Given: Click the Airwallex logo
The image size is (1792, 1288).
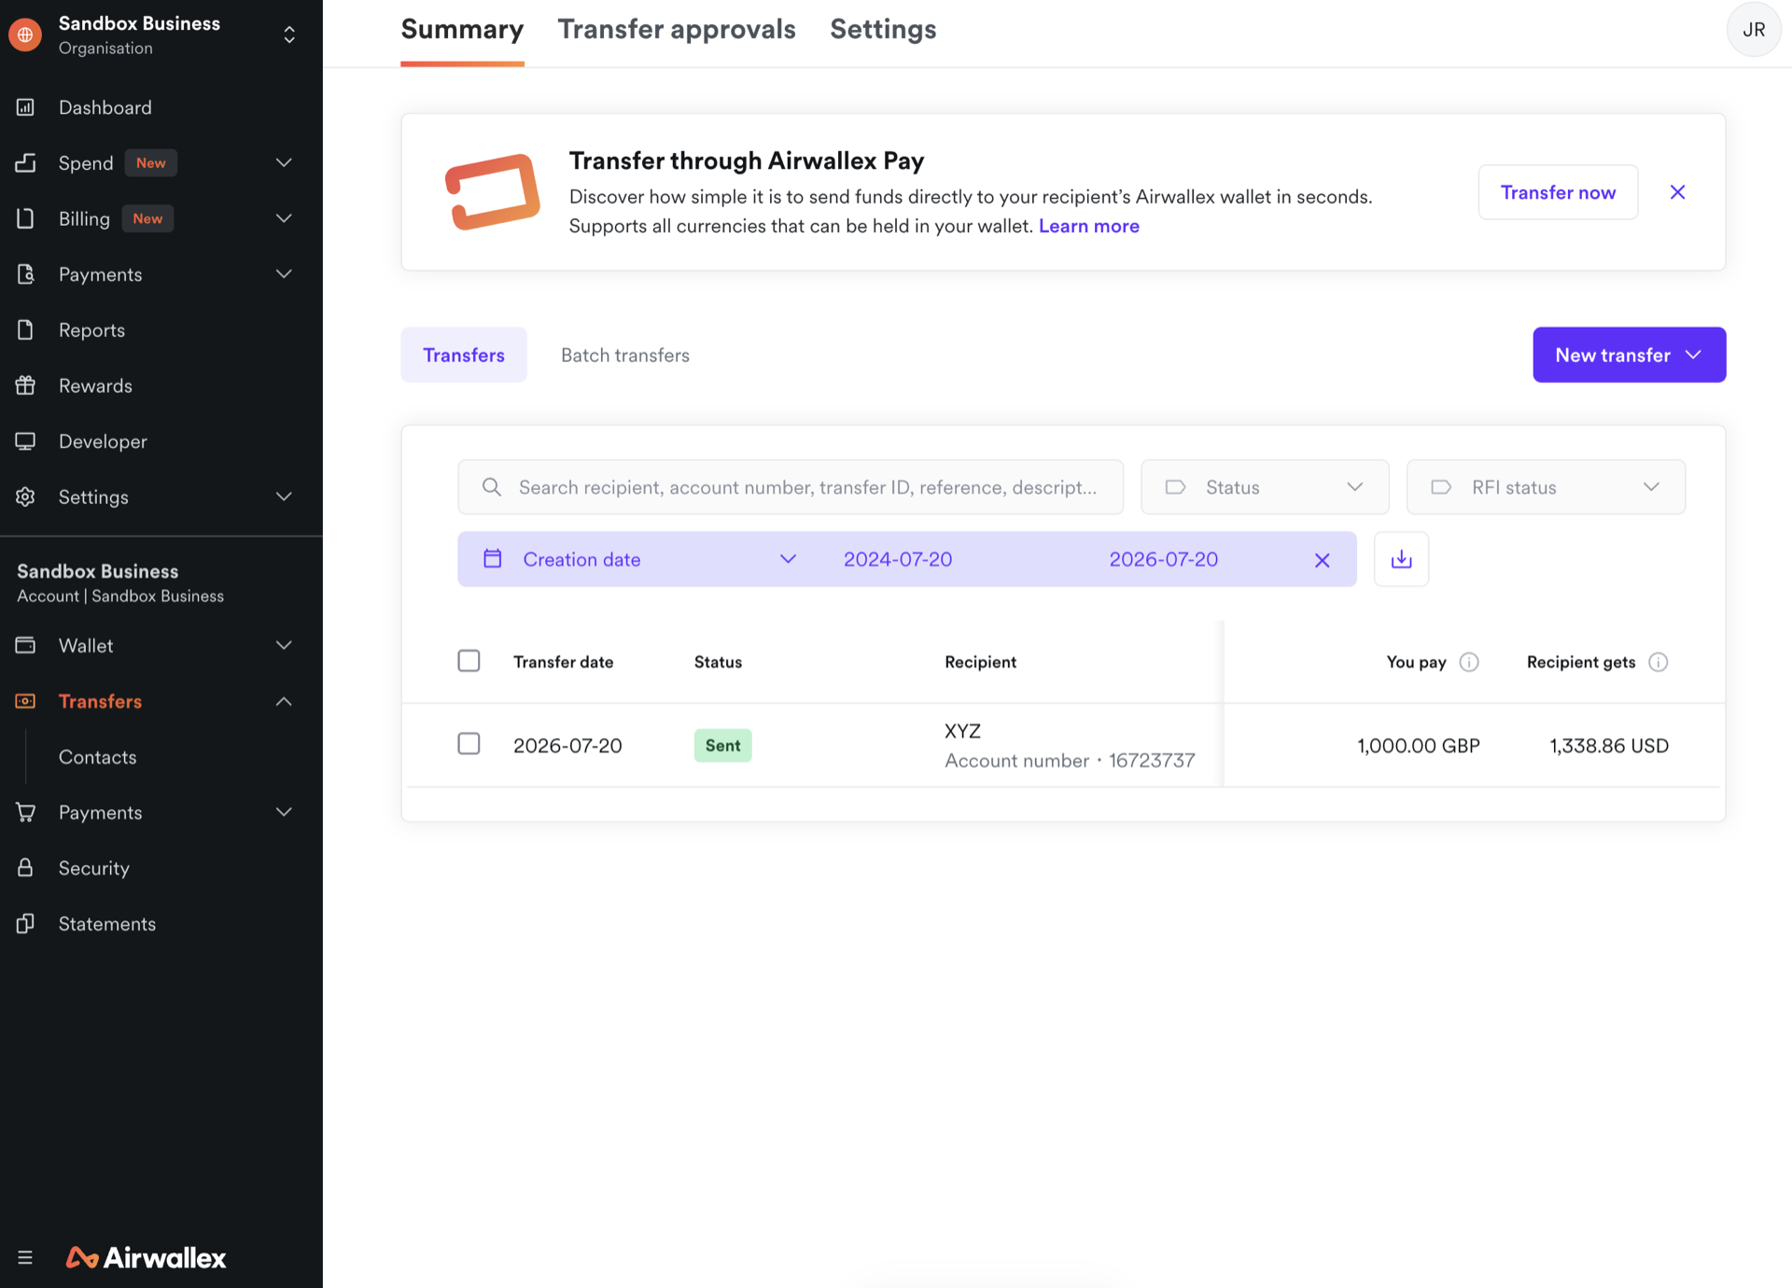Looking at the screenshot, I should 146,1257.
